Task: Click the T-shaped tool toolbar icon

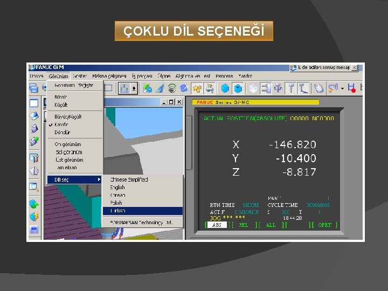Action: click(x=291, y=88)
